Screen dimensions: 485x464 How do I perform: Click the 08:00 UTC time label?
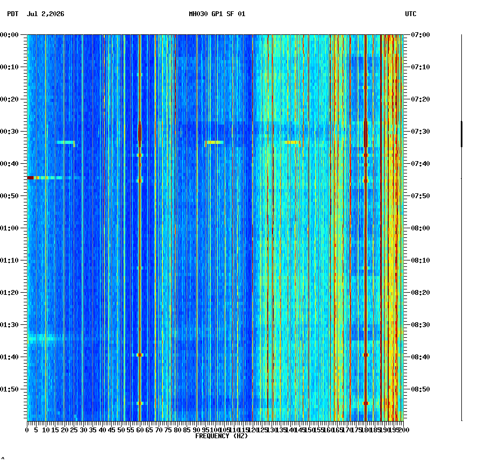pyautogui.click(x=420, y=228)
